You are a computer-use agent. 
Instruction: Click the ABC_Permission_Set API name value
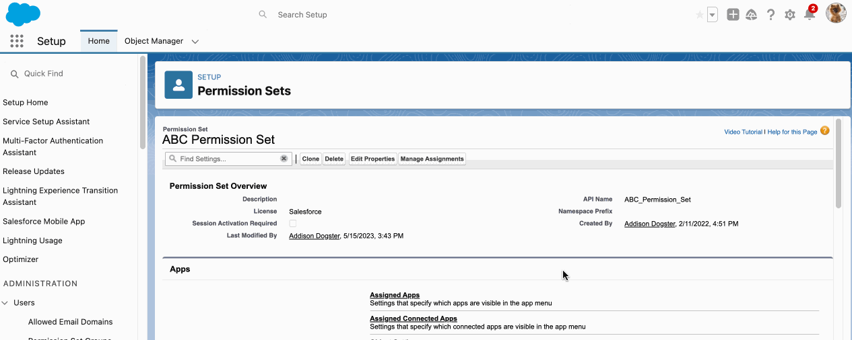(x=657, y=200)
